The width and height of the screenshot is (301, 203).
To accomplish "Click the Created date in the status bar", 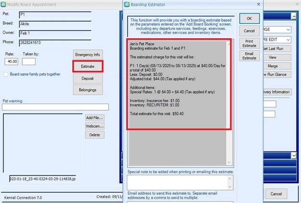I will point(109,197).
